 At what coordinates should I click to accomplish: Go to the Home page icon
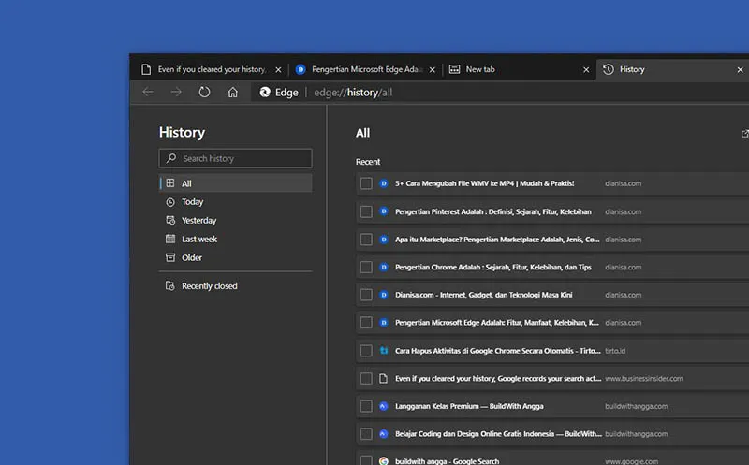(233, 92)
